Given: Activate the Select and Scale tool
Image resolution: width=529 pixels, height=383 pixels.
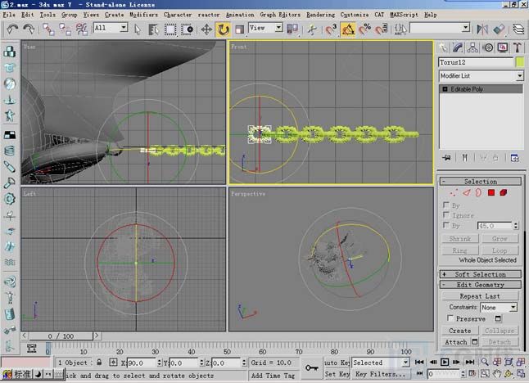Looking at the screenshot, I should pos(240,29).
